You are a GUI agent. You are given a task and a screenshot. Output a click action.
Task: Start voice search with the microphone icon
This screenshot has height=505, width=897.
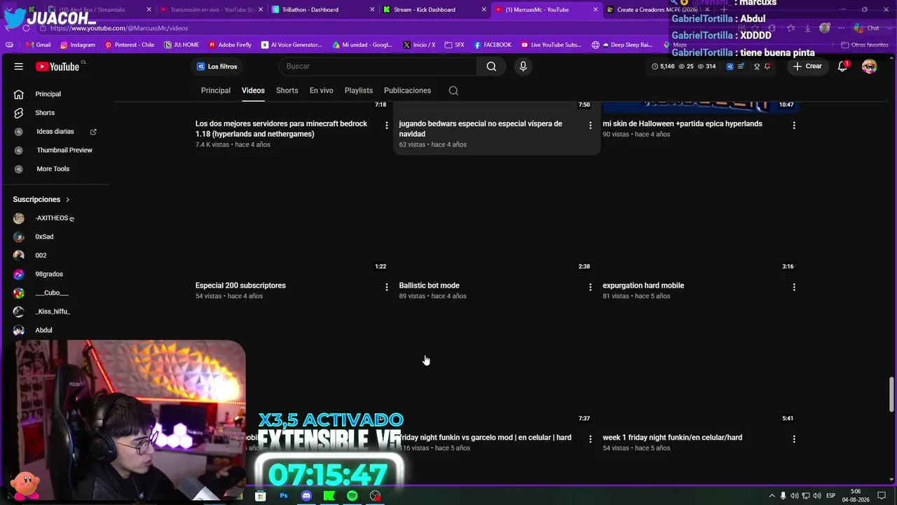click(x=523, y=67)
